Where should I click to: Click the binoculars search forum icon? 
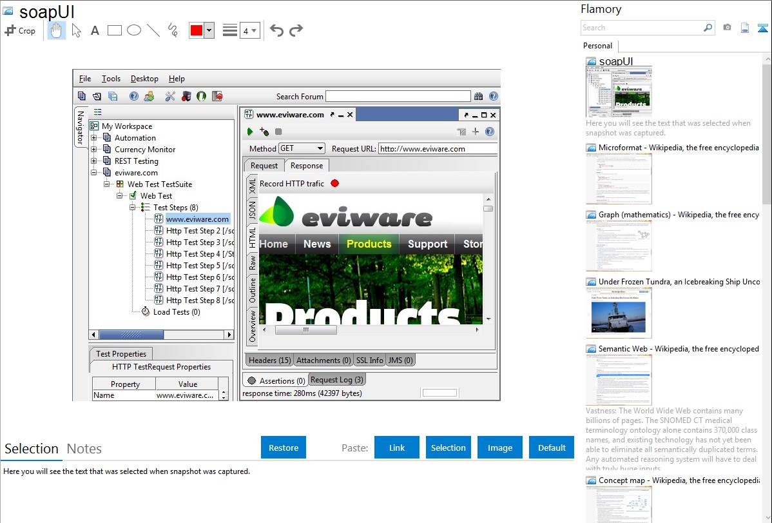coord(479,96)
